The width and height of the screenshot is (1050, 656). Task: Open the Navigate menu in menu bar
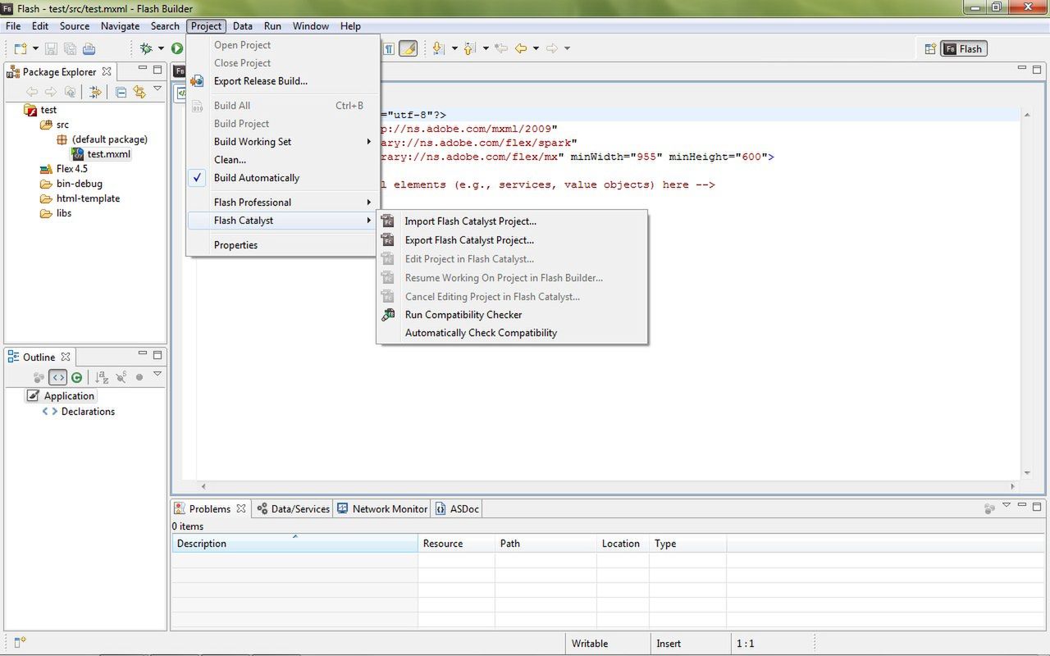click(x=121, y=26)
